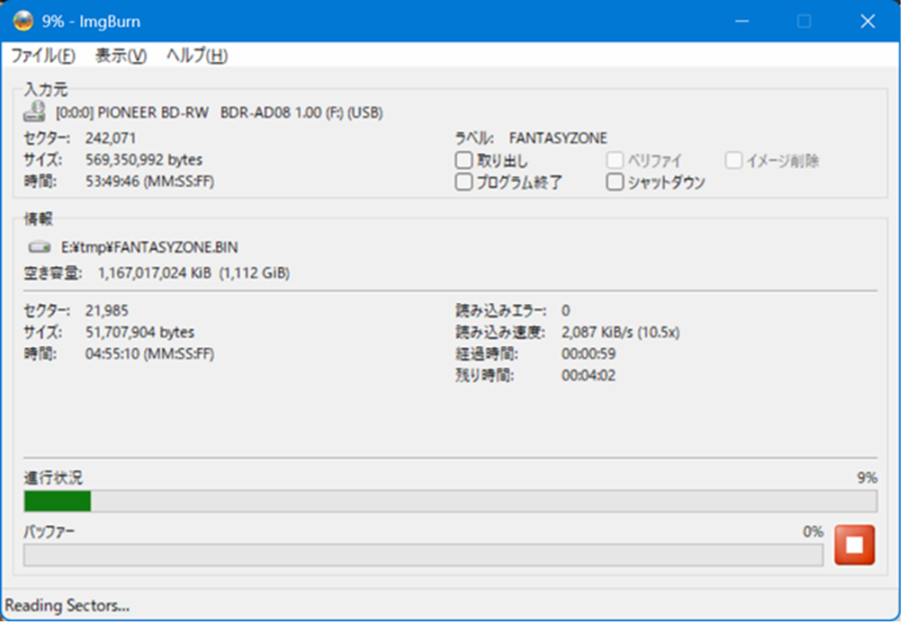The height and width of the screenshot is (624, 907).
Task: Toggle the プログラム終了 checkbox
Action: coord(464,183)
